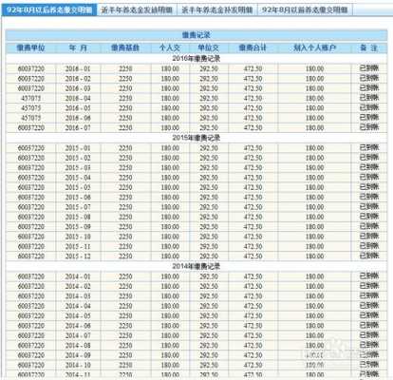Select the 缴费基数 column header
The image size is (393, 380).
(125, 47)
